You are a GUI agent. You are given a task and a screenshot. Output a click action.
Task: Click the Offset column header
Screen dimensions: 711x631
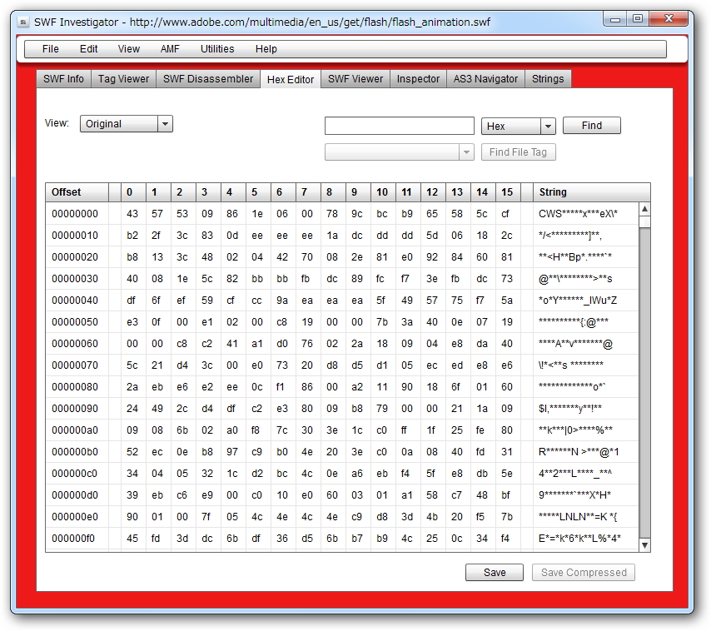77,192
